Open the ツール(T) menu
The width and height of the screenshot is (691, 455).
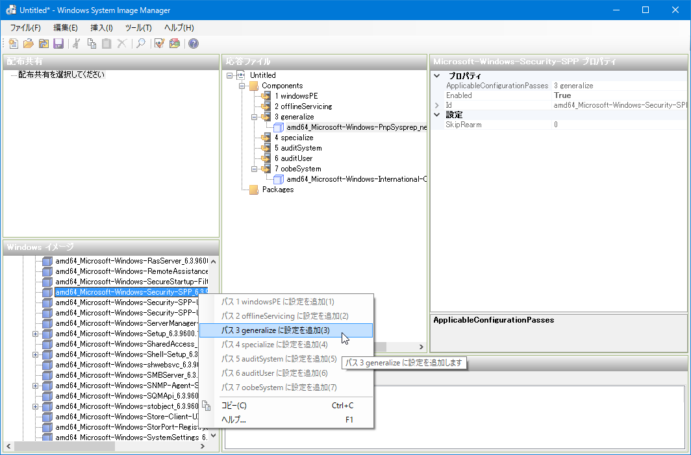click(x=138, y=28)
